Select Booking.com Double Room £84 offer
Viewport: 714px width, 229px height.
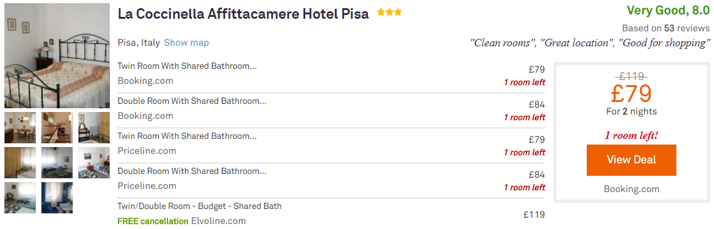tap(331, 110)
